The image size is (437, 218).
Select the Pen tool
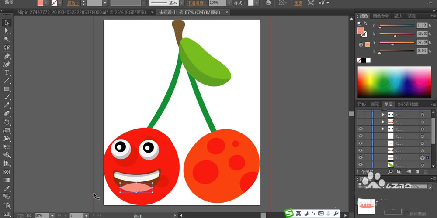[x=7, y=56]
